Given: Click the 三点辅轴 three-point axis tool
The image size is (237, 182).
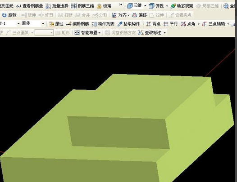Looking at the screenshot, I should pyautogui.click(x=214, y=24).
